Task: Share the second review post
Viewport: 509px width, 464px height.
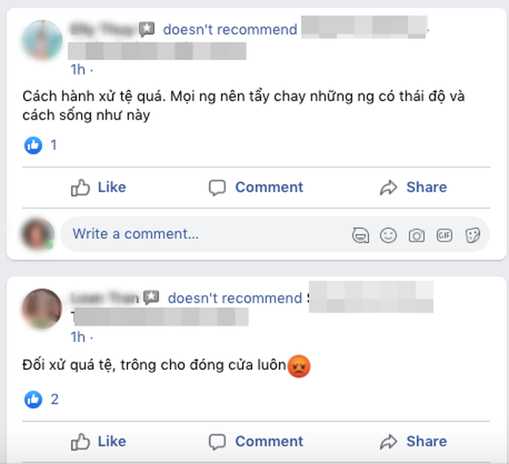Action: click(x=413, y=442)
